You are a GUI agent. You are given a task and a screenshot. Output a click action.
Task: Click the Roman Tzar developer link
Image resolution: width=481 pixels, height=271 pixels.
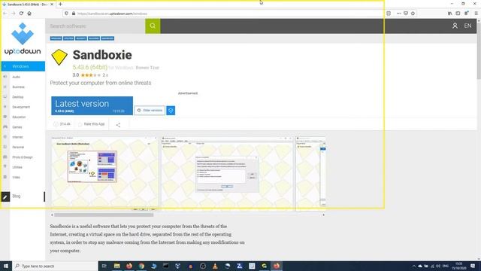tap(147, 68)
